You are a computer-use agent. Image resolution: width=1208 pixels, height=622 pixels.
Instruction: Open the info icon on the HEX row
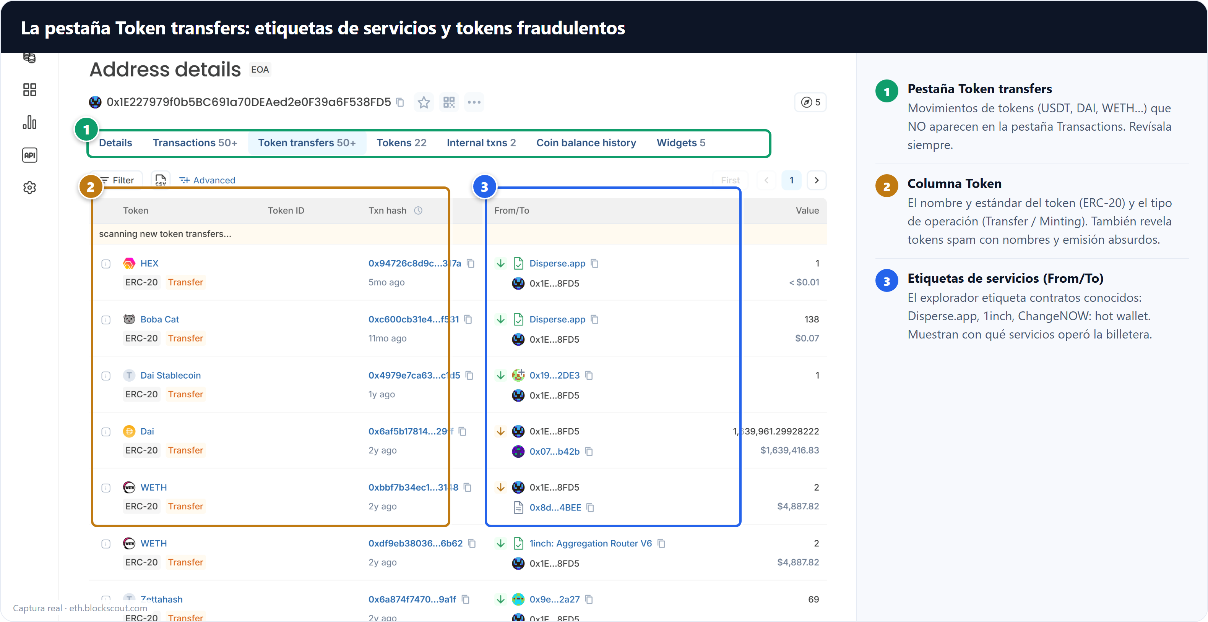pyautogui.click(x=106, y=264)
